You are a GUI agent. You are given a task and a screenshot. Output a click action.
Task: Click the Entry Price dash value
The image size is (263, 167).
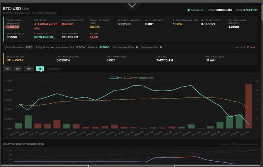52,48
